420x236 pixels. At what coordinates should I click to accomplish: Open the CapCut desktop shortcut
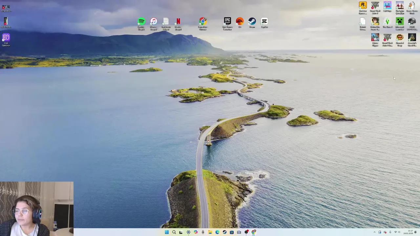click(x=264, y=23)
